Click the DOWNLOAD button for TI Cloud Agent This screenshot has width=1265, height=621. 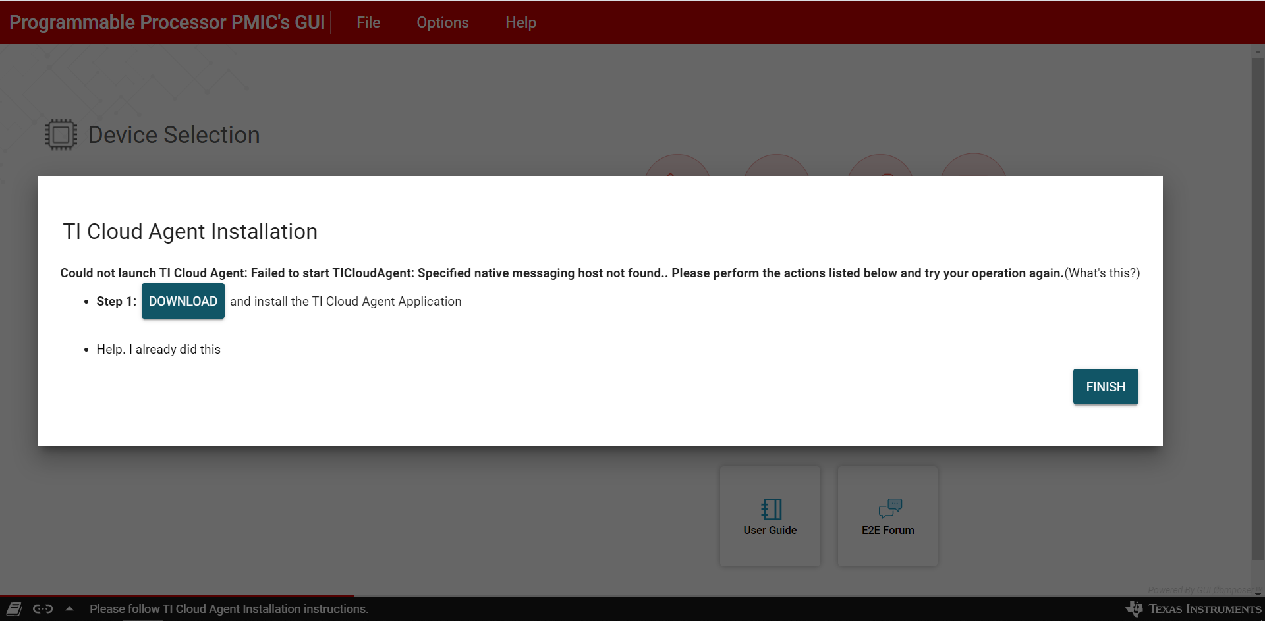click(x=183, y=301)
